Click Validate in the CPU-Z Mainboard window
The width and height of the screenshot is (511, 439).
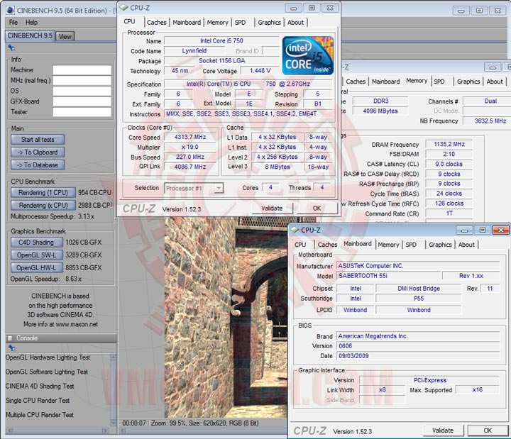click(443, 430)
